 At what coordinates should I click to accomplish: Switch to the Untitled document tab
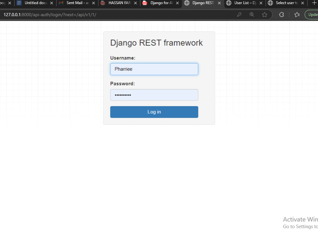coord(35,3)
